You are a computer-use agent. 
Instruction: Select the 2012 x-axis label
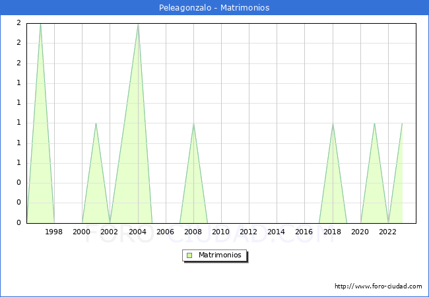pos(249,232)
